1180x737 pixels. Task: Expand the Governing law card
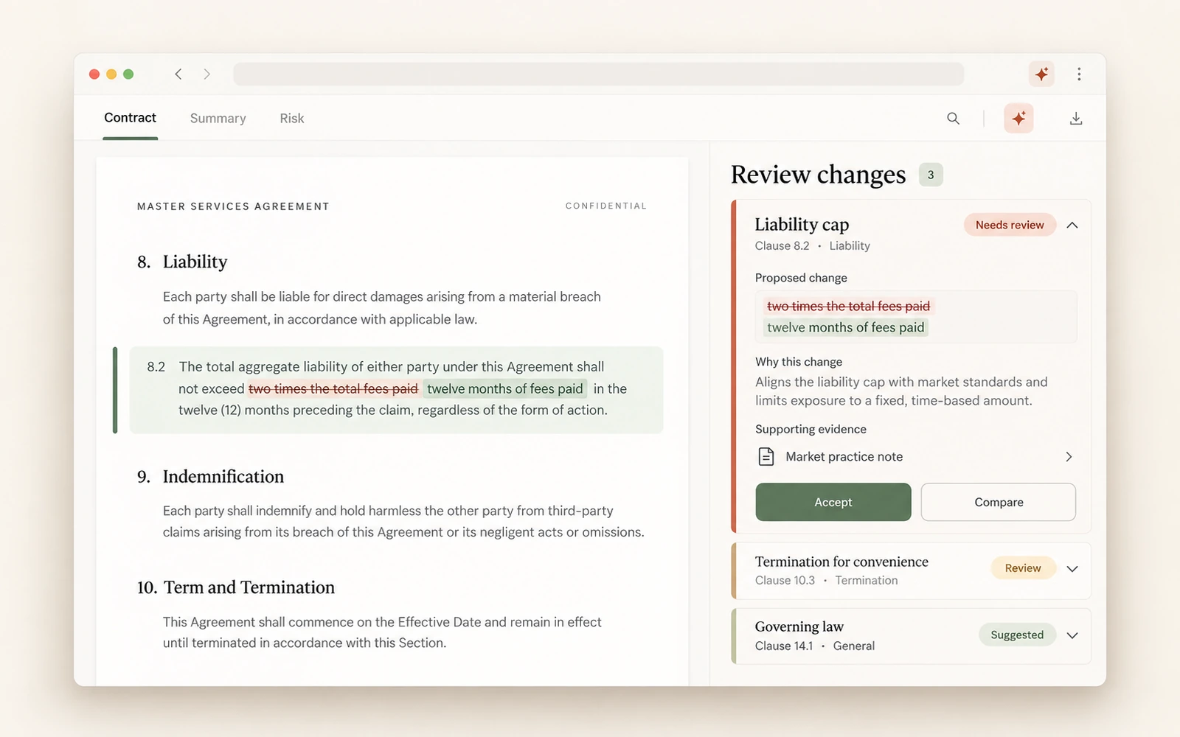1072,635
